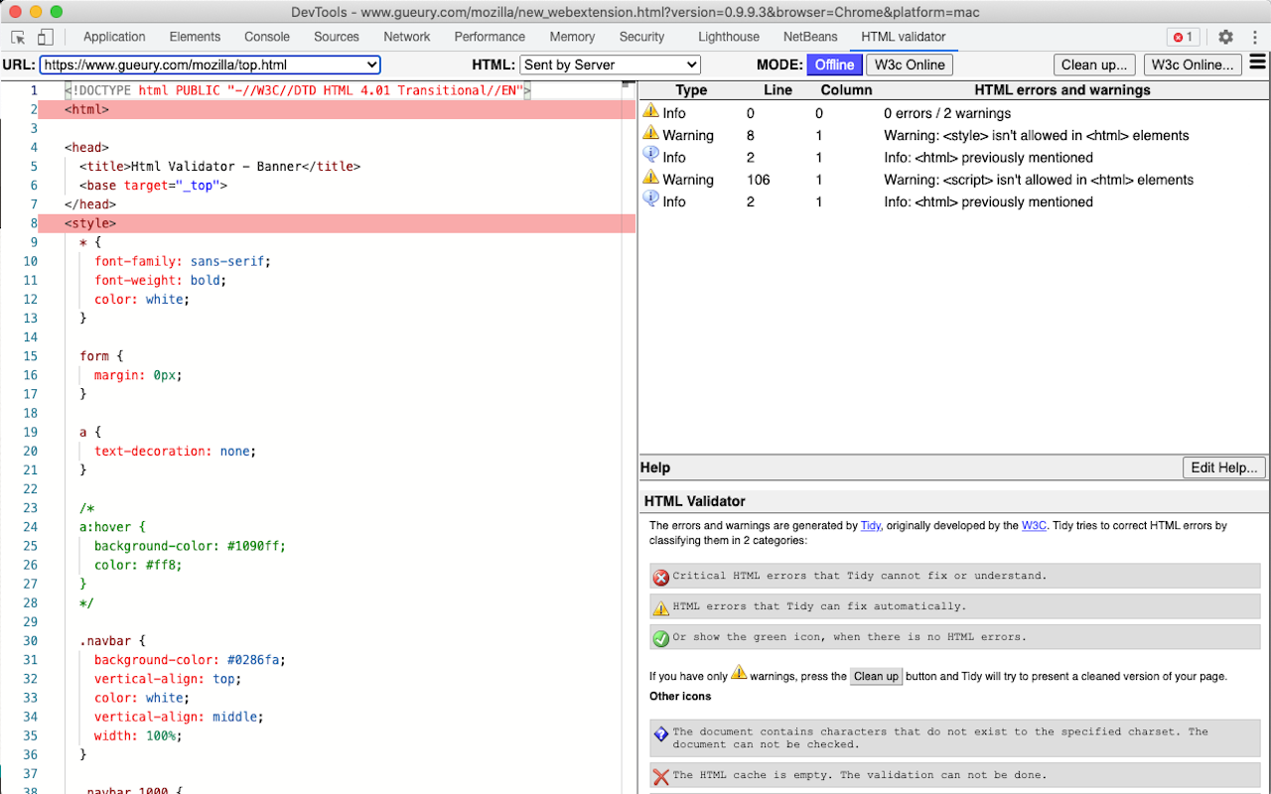The height and width of the screenshot is (794, 1271).
Task: Open the DevTools settings gear
Action: (1225, 37)
